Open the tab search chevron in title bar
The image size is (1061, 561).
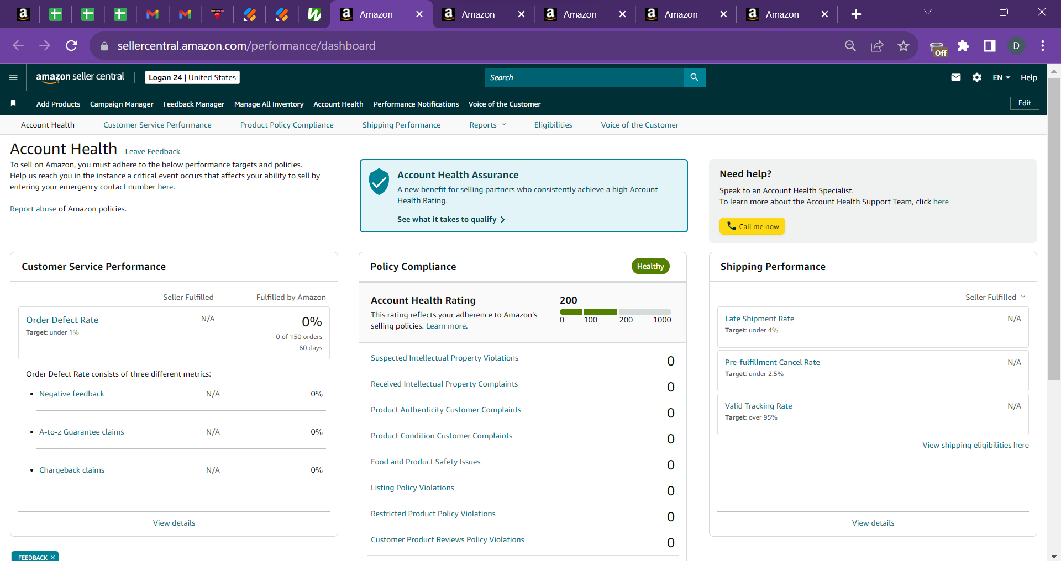tap(928, 12)
